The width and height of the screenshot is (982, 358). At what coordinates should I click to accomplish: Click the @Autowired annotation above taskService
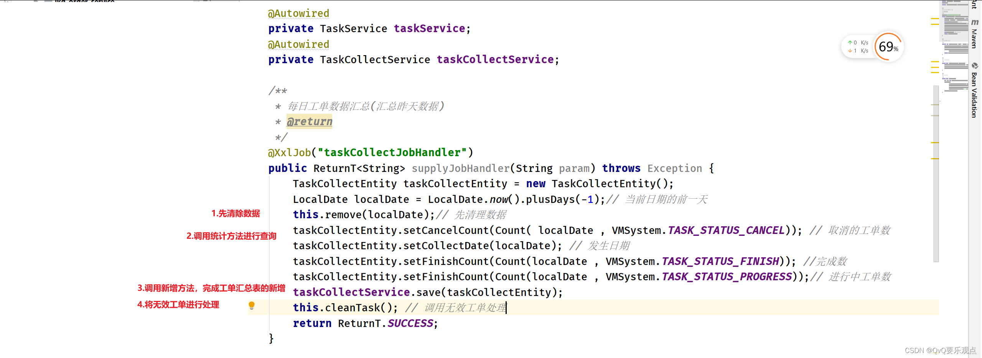tap(298, 13)
